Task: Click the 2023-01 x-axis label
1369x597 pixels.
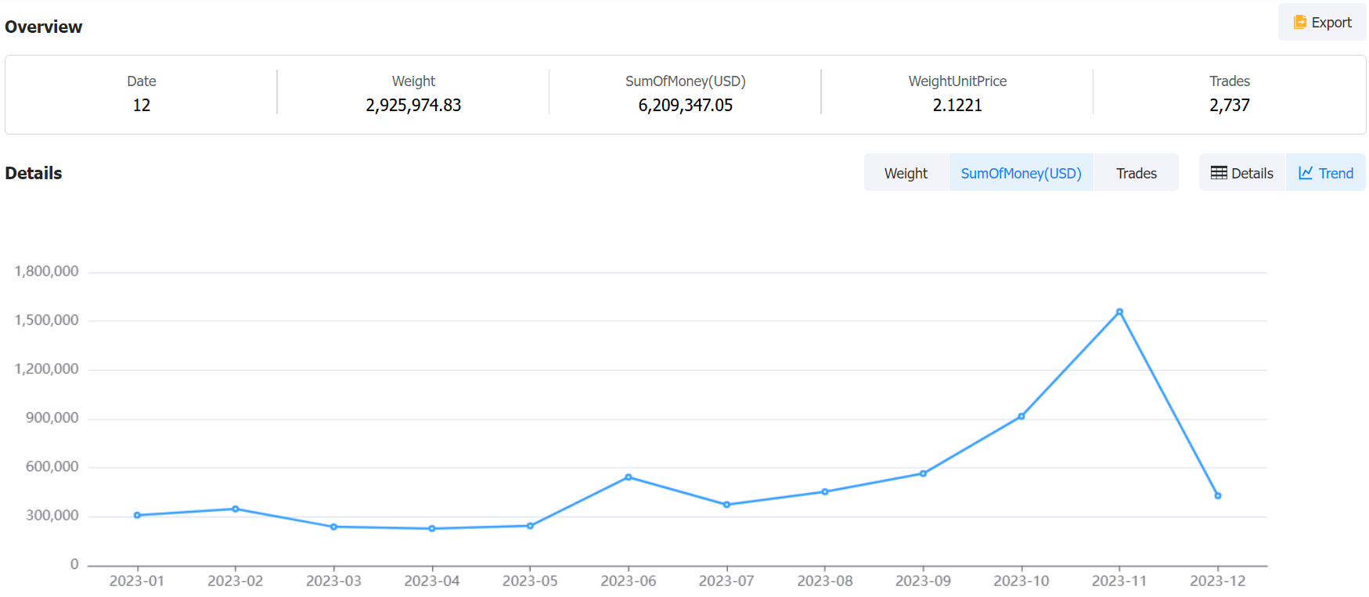Action: [x=137, y=581]
